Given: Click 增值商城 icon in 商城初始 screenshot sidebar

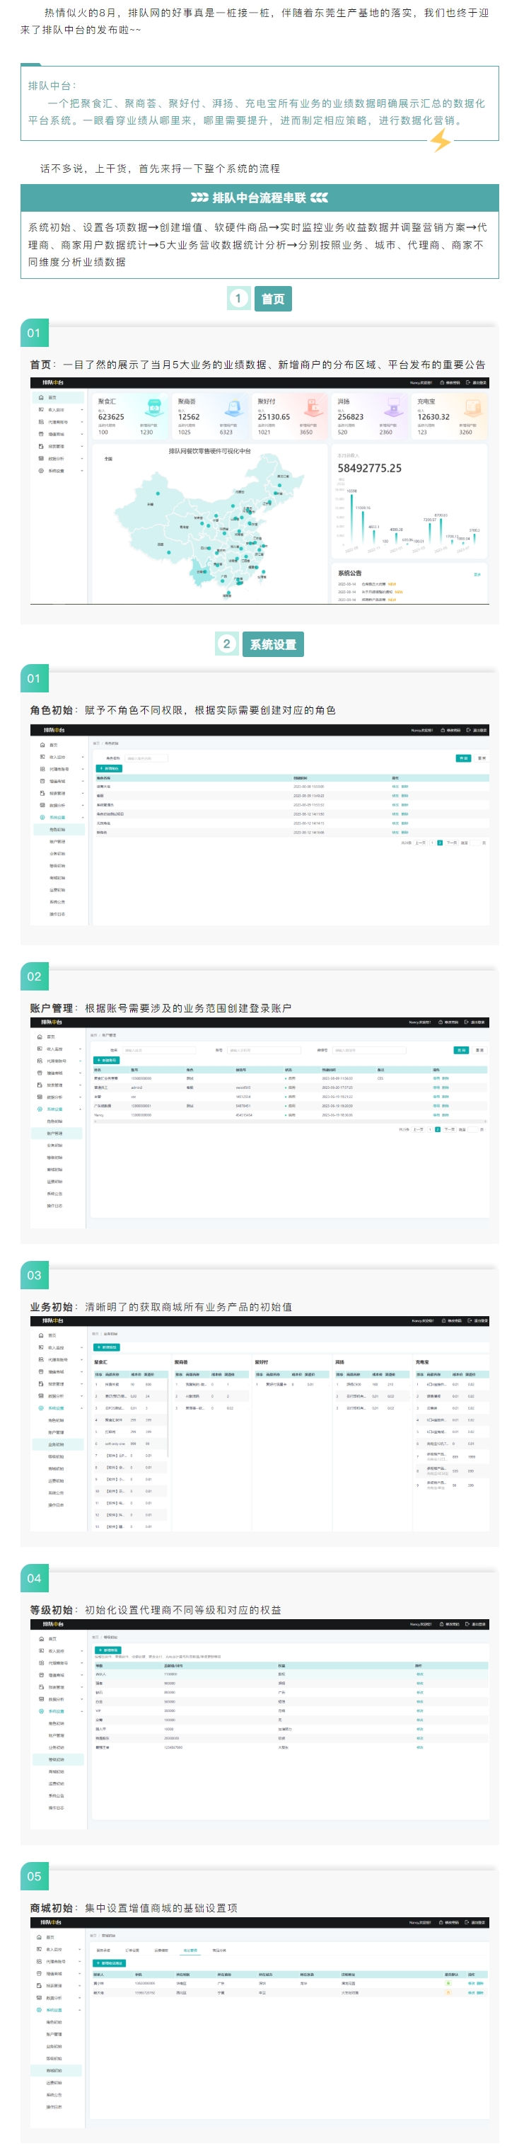Looking at the screenshot, I should [38, 1973].
